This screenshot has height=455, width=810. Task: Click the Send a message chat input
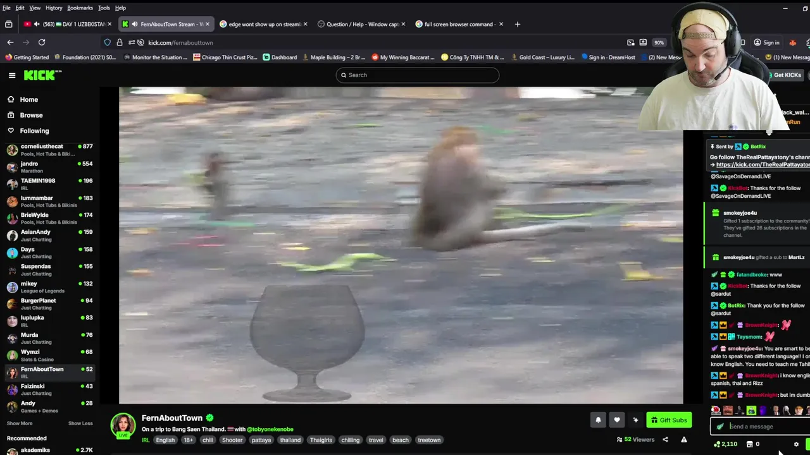click(762, 427)
